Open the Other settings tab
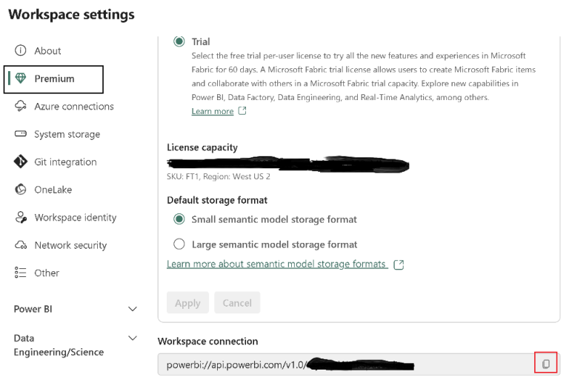The image size is (569, 380). [46, 273]
